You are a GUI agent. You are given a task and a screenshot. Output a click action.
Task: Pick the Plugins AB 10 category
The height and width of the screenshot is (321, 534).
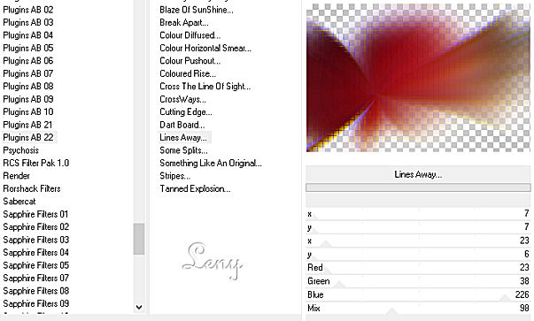(28, 112)
